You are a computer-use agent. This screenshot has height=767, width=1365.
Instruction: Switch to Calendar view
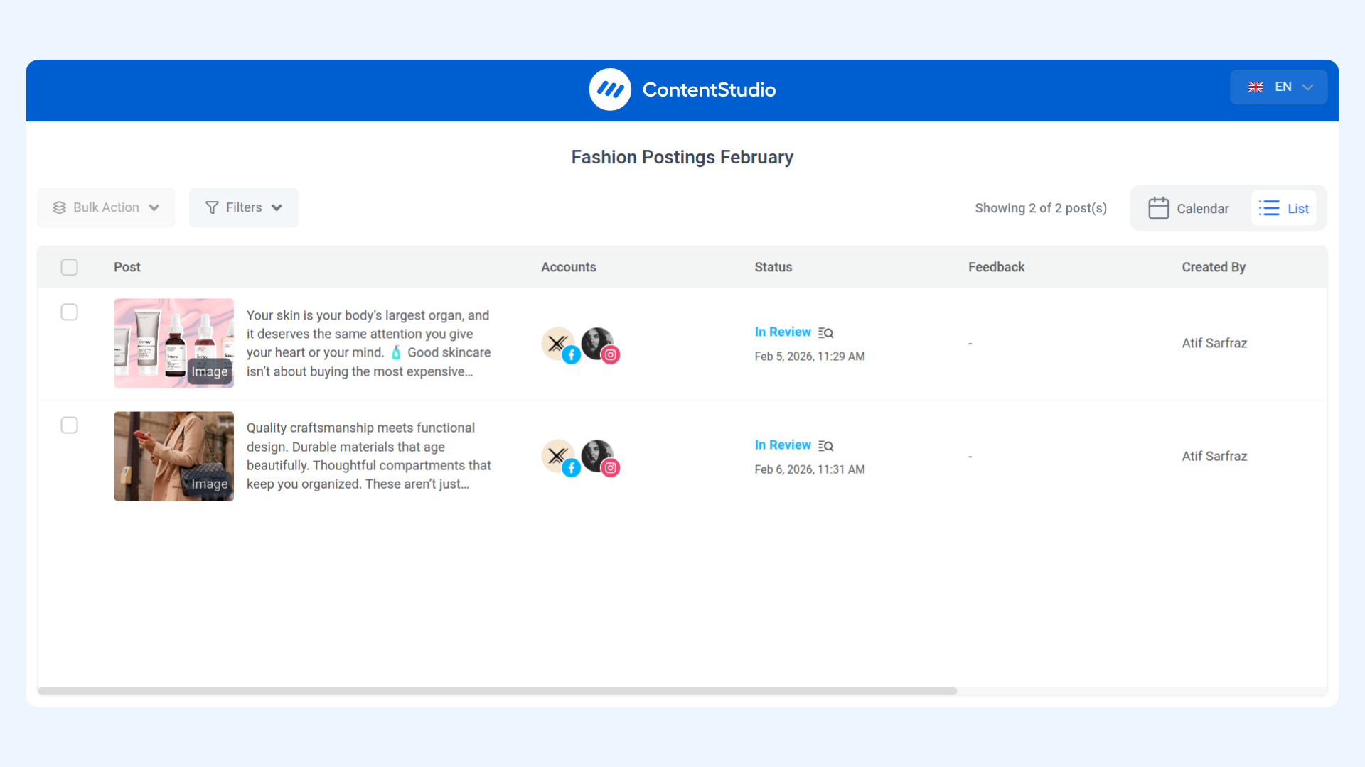tap(1201, 208)
